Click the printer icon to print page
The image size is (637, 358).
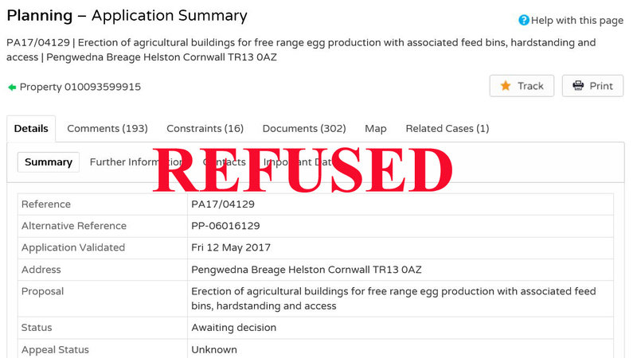tap(576, 86)
